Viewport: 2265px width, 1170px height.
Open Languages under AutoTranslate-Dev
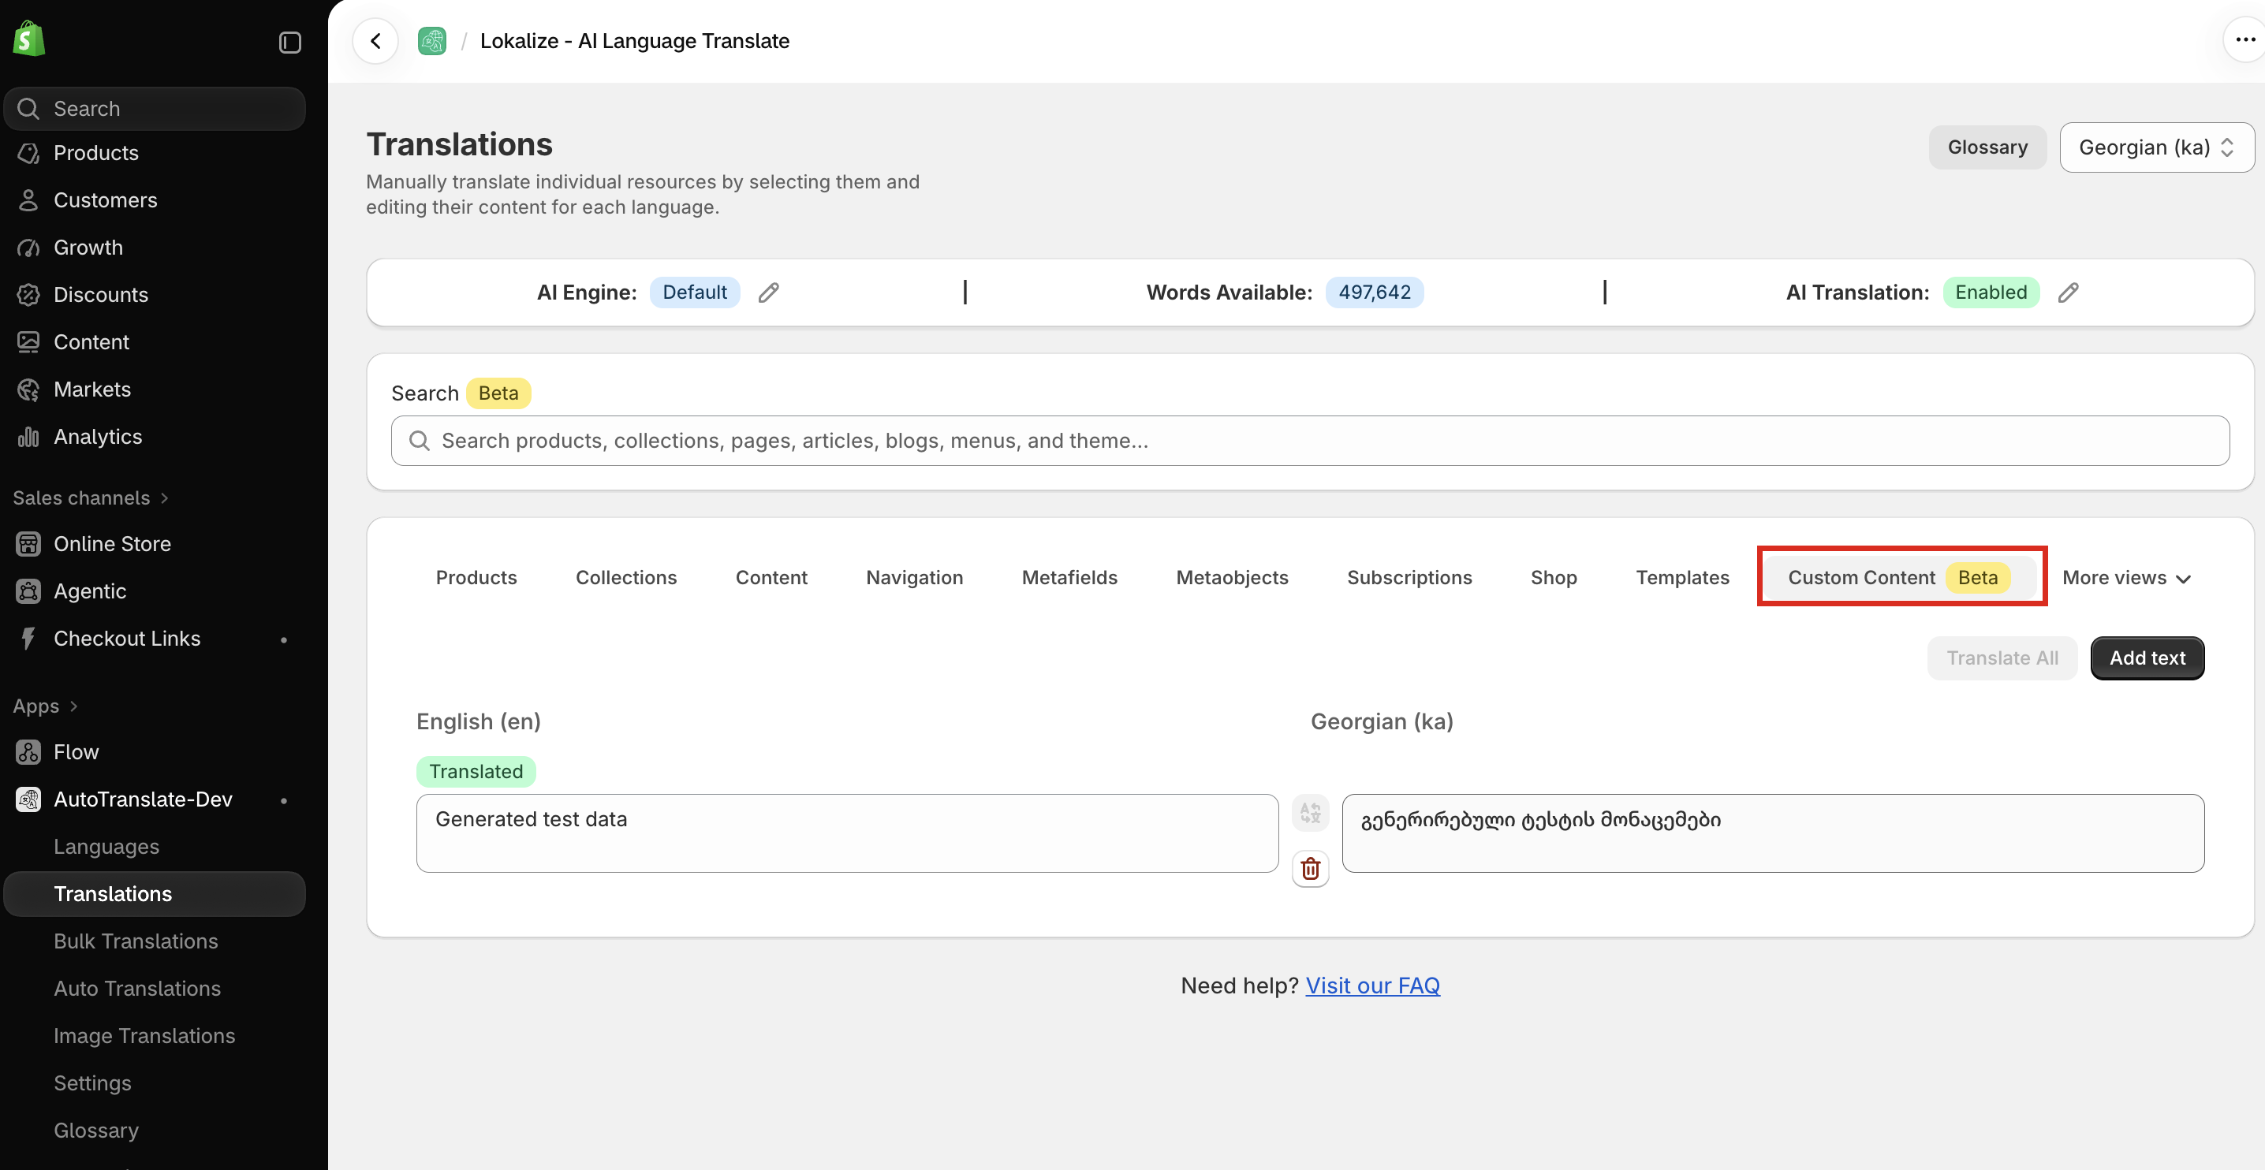[x=106, y=848]
